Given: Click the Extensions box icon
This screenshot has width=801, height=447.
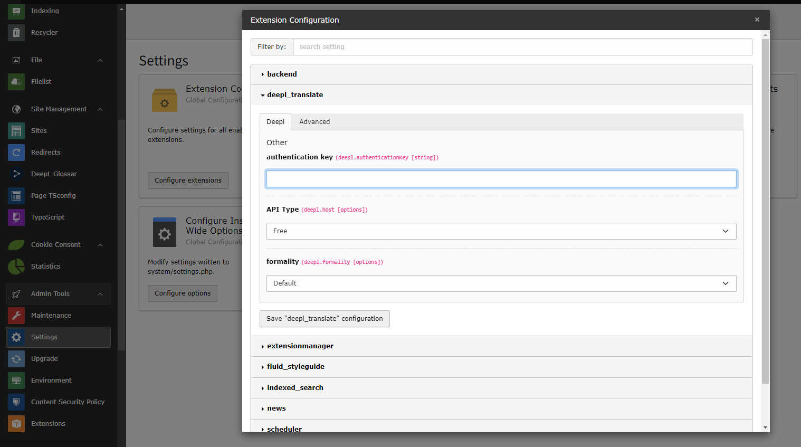Looking at the screenshot, I should point(16,423).
